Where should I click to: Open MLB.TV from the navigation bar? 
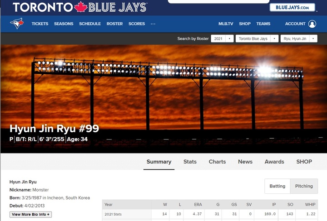(x=226, y=24)
